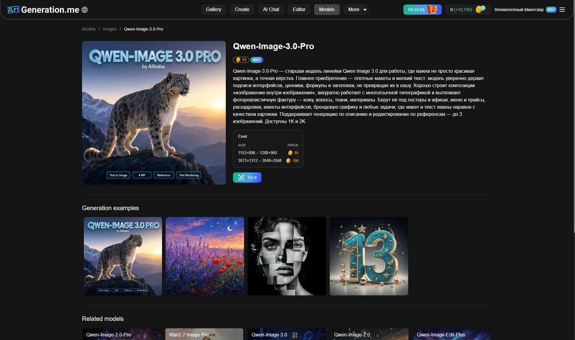Click the coin plus icon to add credits

(480, 9)
